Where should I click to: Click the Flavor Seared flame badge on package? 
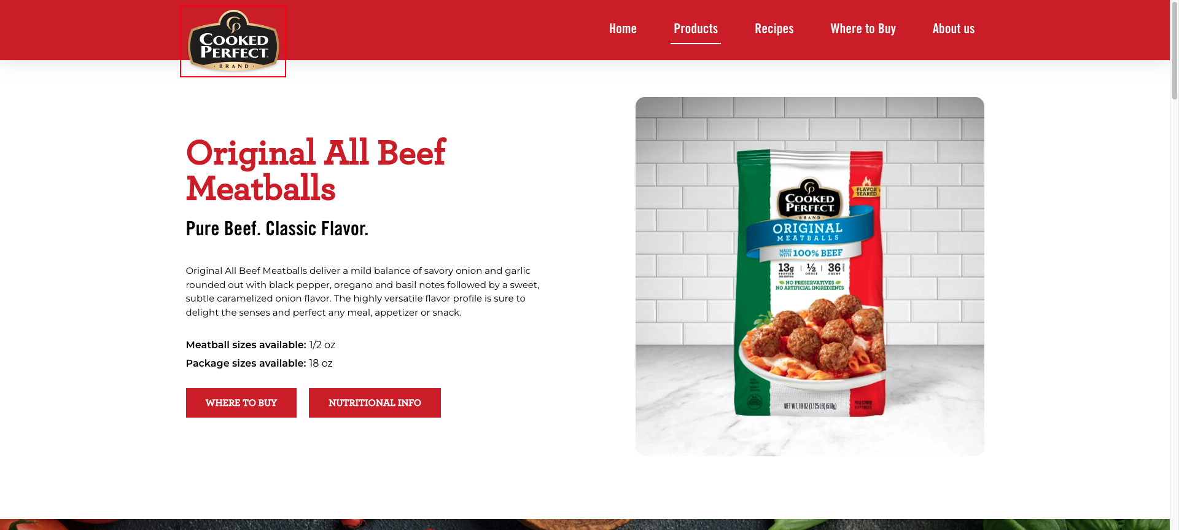point(866,187)
